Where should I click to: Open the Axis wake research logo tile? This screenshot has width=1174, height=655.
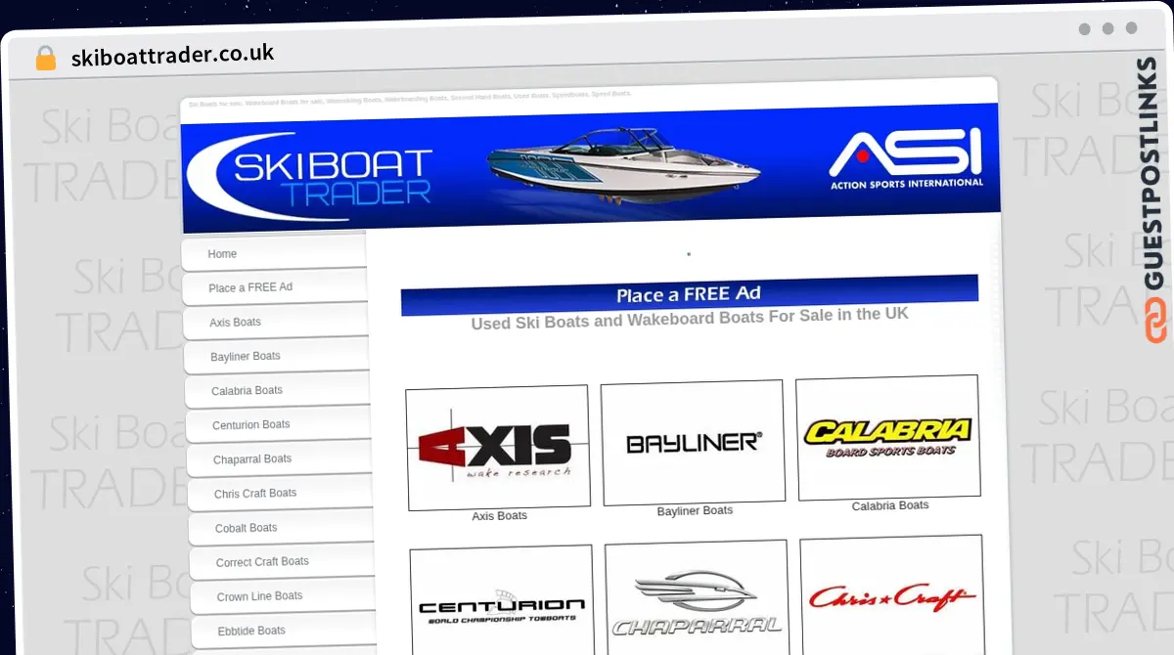[498, 448]
